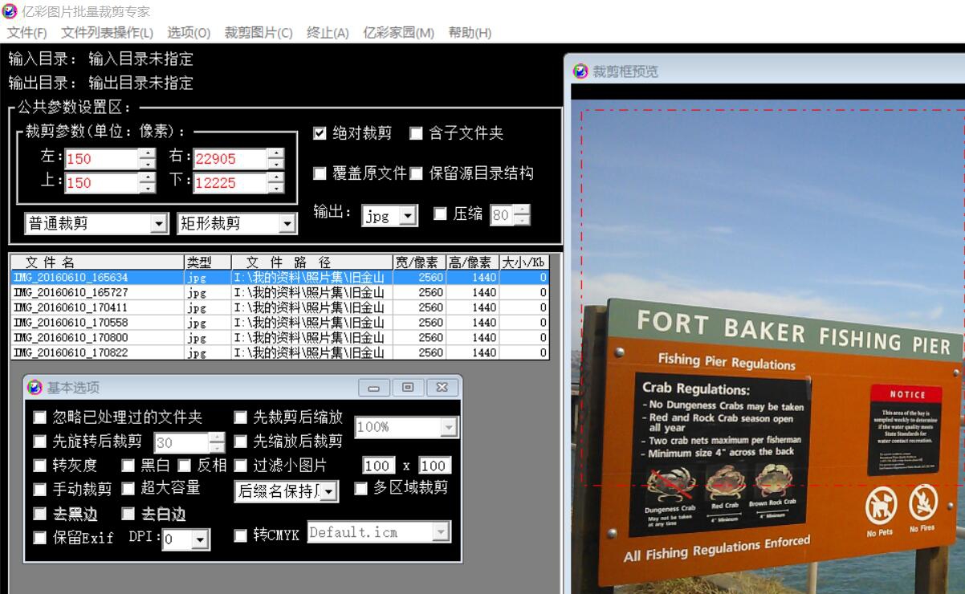The image size is (965, 594).
Task: Uncheck the 绝对裁剪 checkbox
Action: [x=320, y=133]
